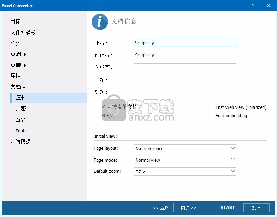Screen dimensions: 277x217
Task: Click the 前进 >> button
Action: click(189, 208)
